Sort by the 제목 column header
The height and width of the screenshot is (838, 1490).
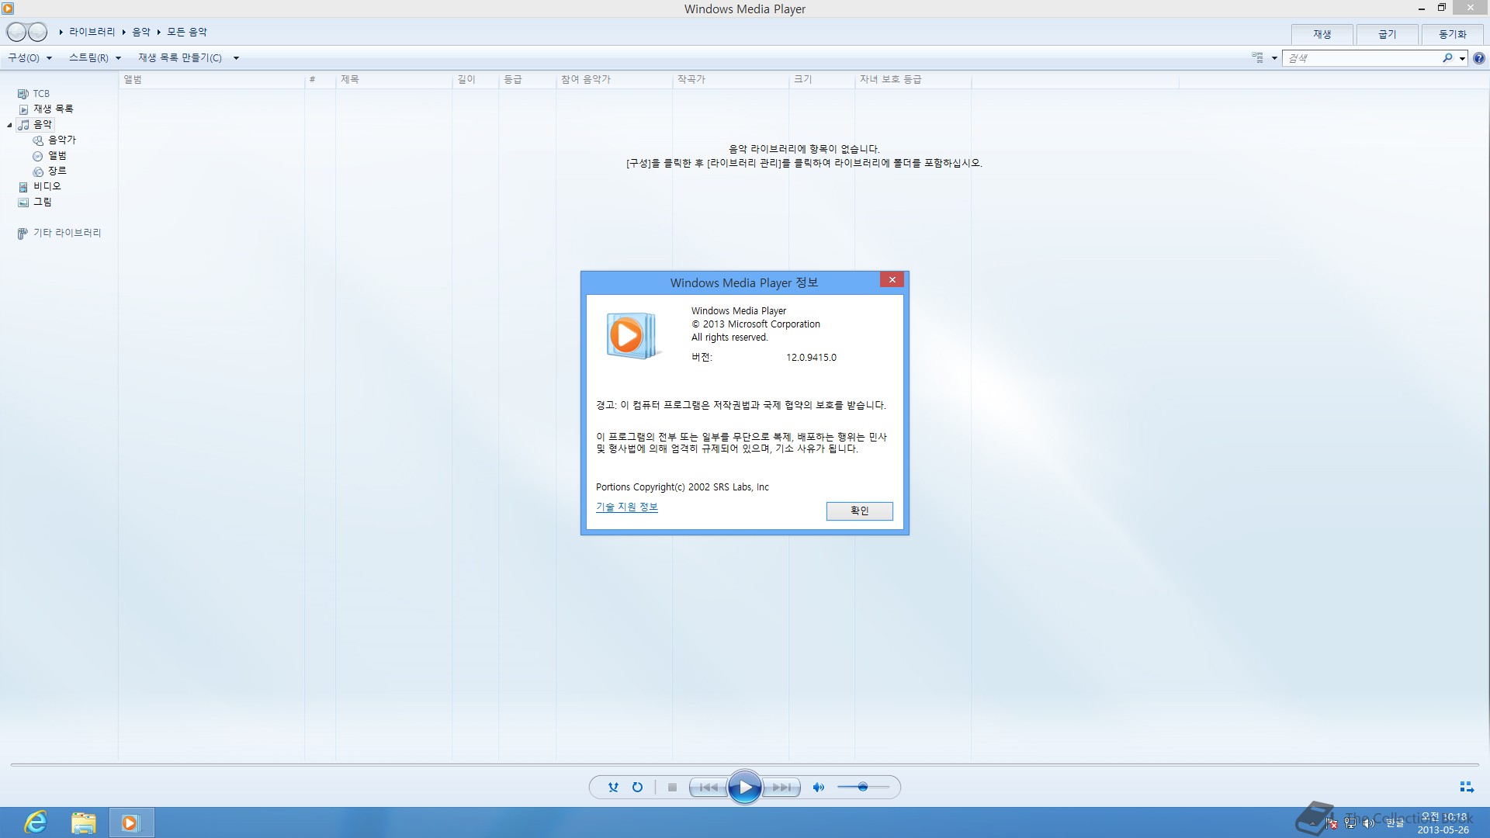(393, 79)
